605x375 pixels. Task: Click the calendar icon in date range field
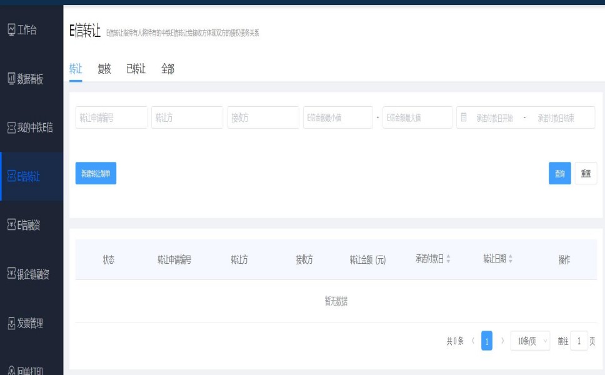point(464,117)
